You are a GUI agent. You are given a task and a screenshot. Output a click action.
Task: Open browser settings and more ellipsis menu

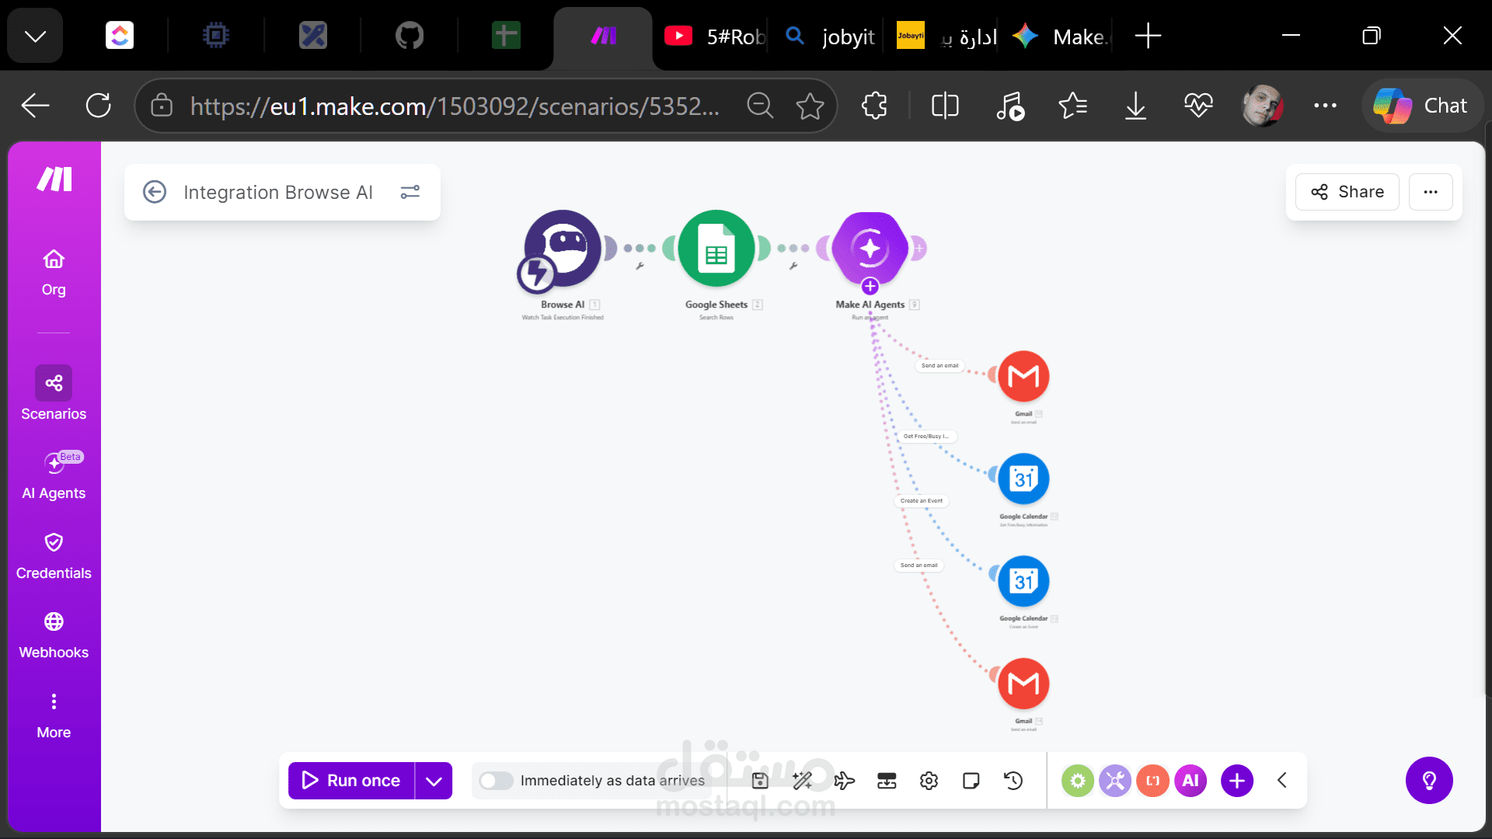click(1325, 106)
